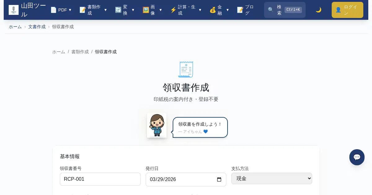372x195 pixels.
Task: Click the 山田ツール site logo image
Action: (x=14, y=10)
